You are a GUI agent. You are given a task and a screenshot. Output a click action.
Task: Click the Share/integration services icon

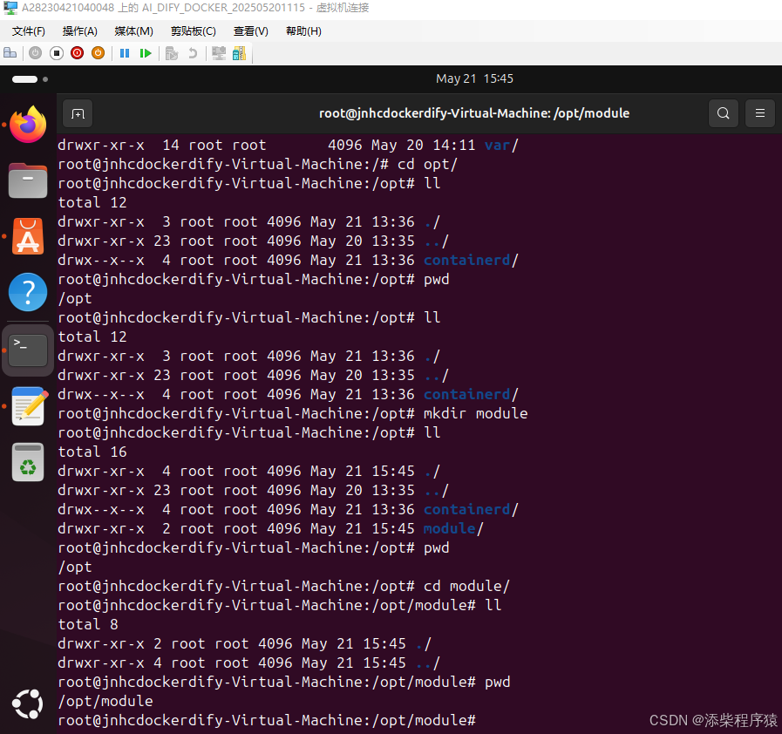point(240,53)
